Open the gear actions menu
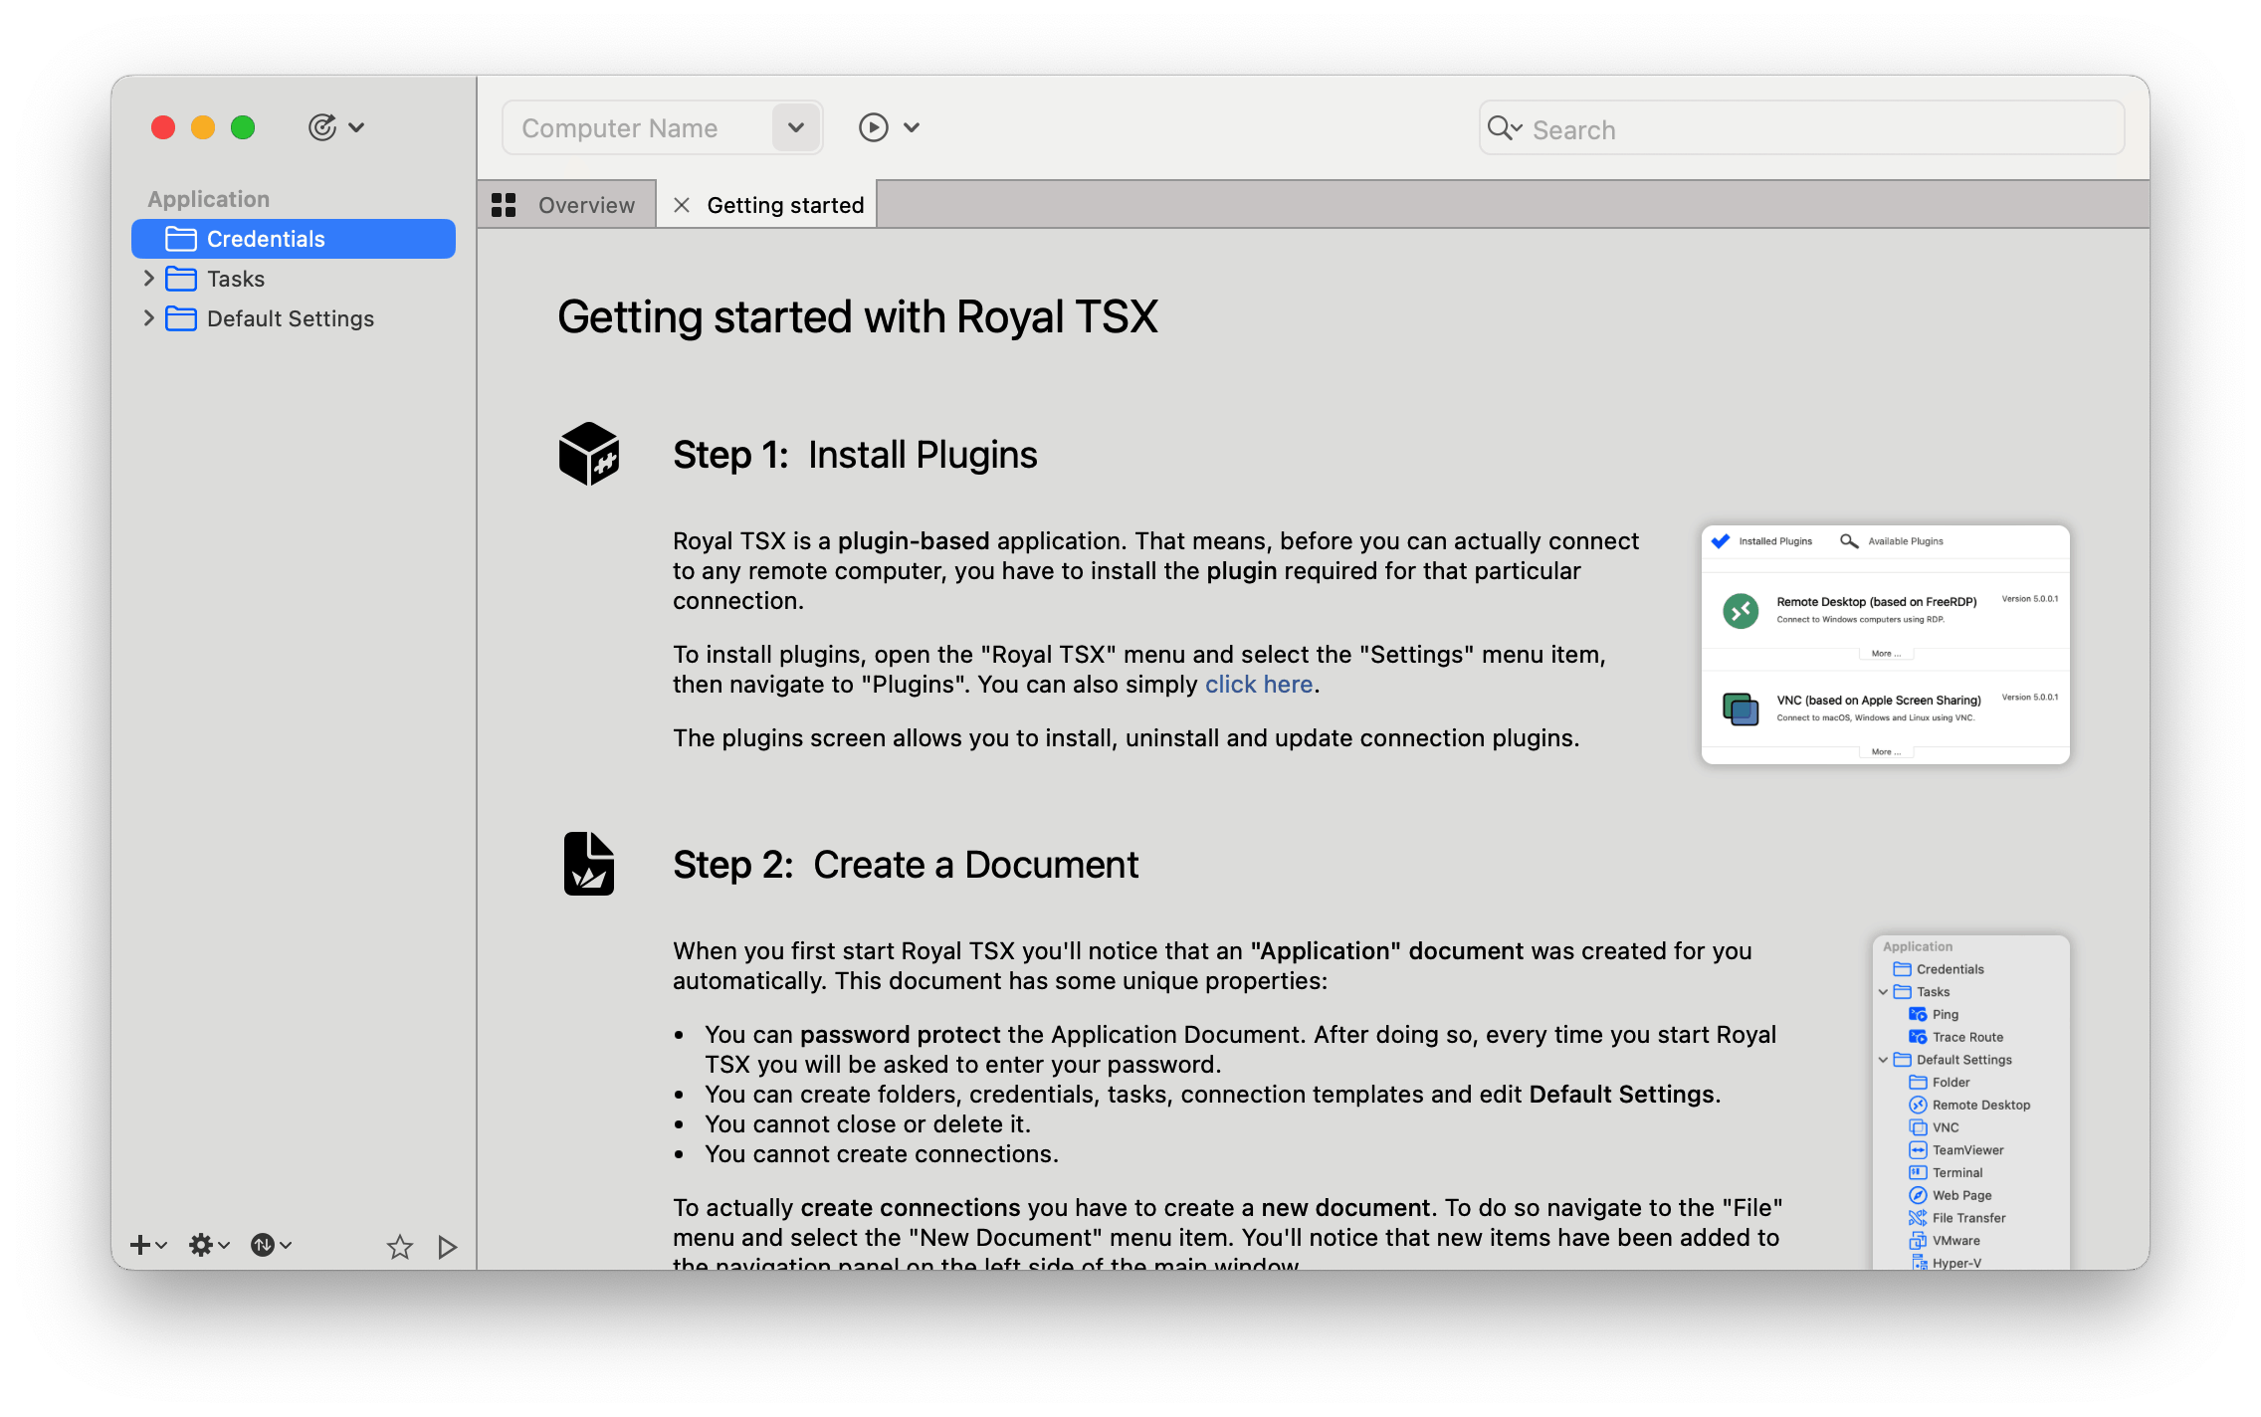This screenshot has height=1417, width=2261. pyautogui.click(x=209, y=1245)
